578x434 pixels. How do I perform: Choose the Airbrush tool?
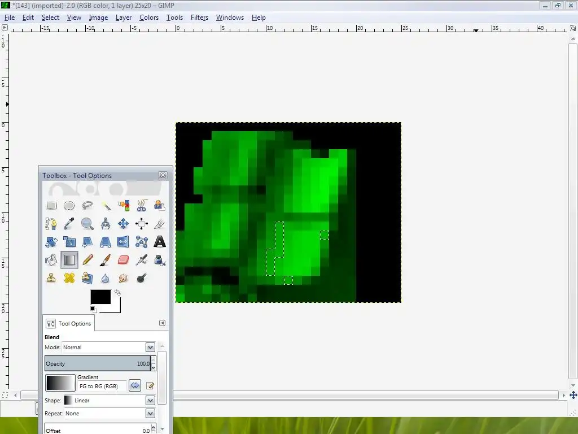(142, 260)
